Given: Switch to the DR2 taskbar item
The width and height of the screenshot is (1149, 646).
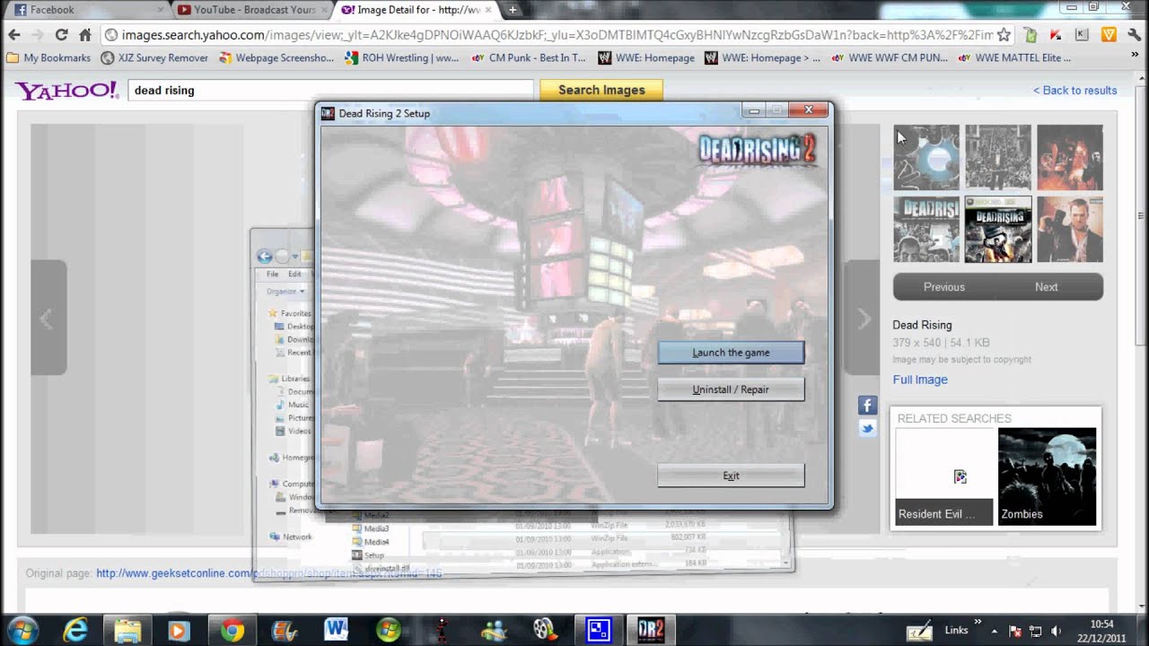Looking at the screenshot, I should 650,630.
